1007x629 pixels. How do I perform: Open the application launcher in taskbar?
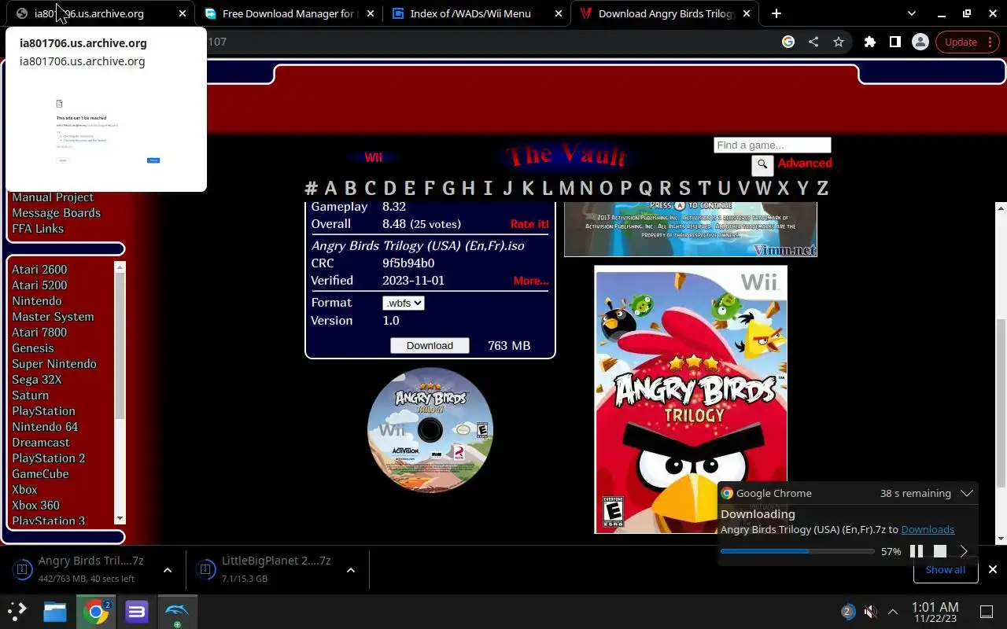[x=17, y=611]
